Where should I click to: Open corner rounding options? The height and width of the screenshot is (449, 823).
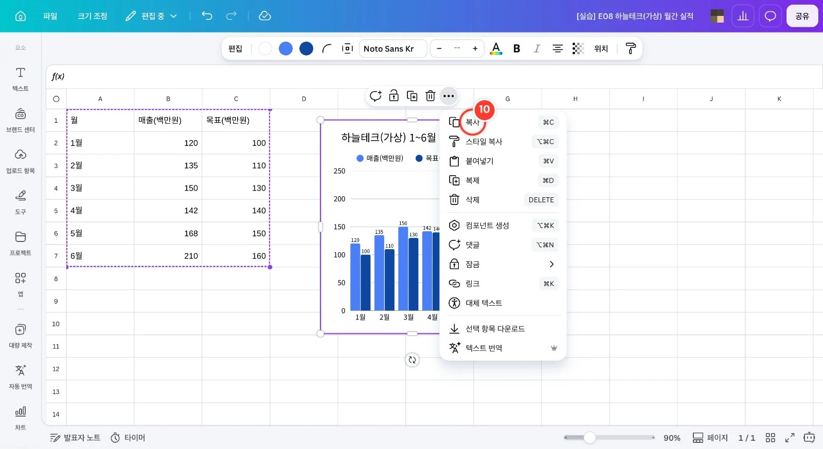[x=327, y=49]
